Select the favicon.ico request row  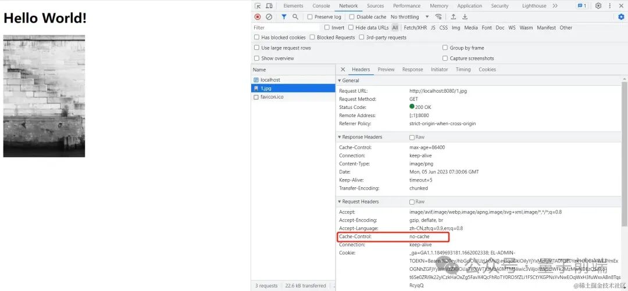293,97
